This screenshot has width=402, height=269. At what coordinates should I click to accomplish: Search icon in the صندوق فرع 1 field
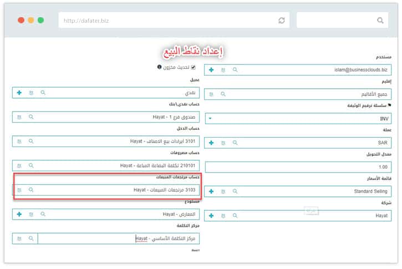click(31, 117)
